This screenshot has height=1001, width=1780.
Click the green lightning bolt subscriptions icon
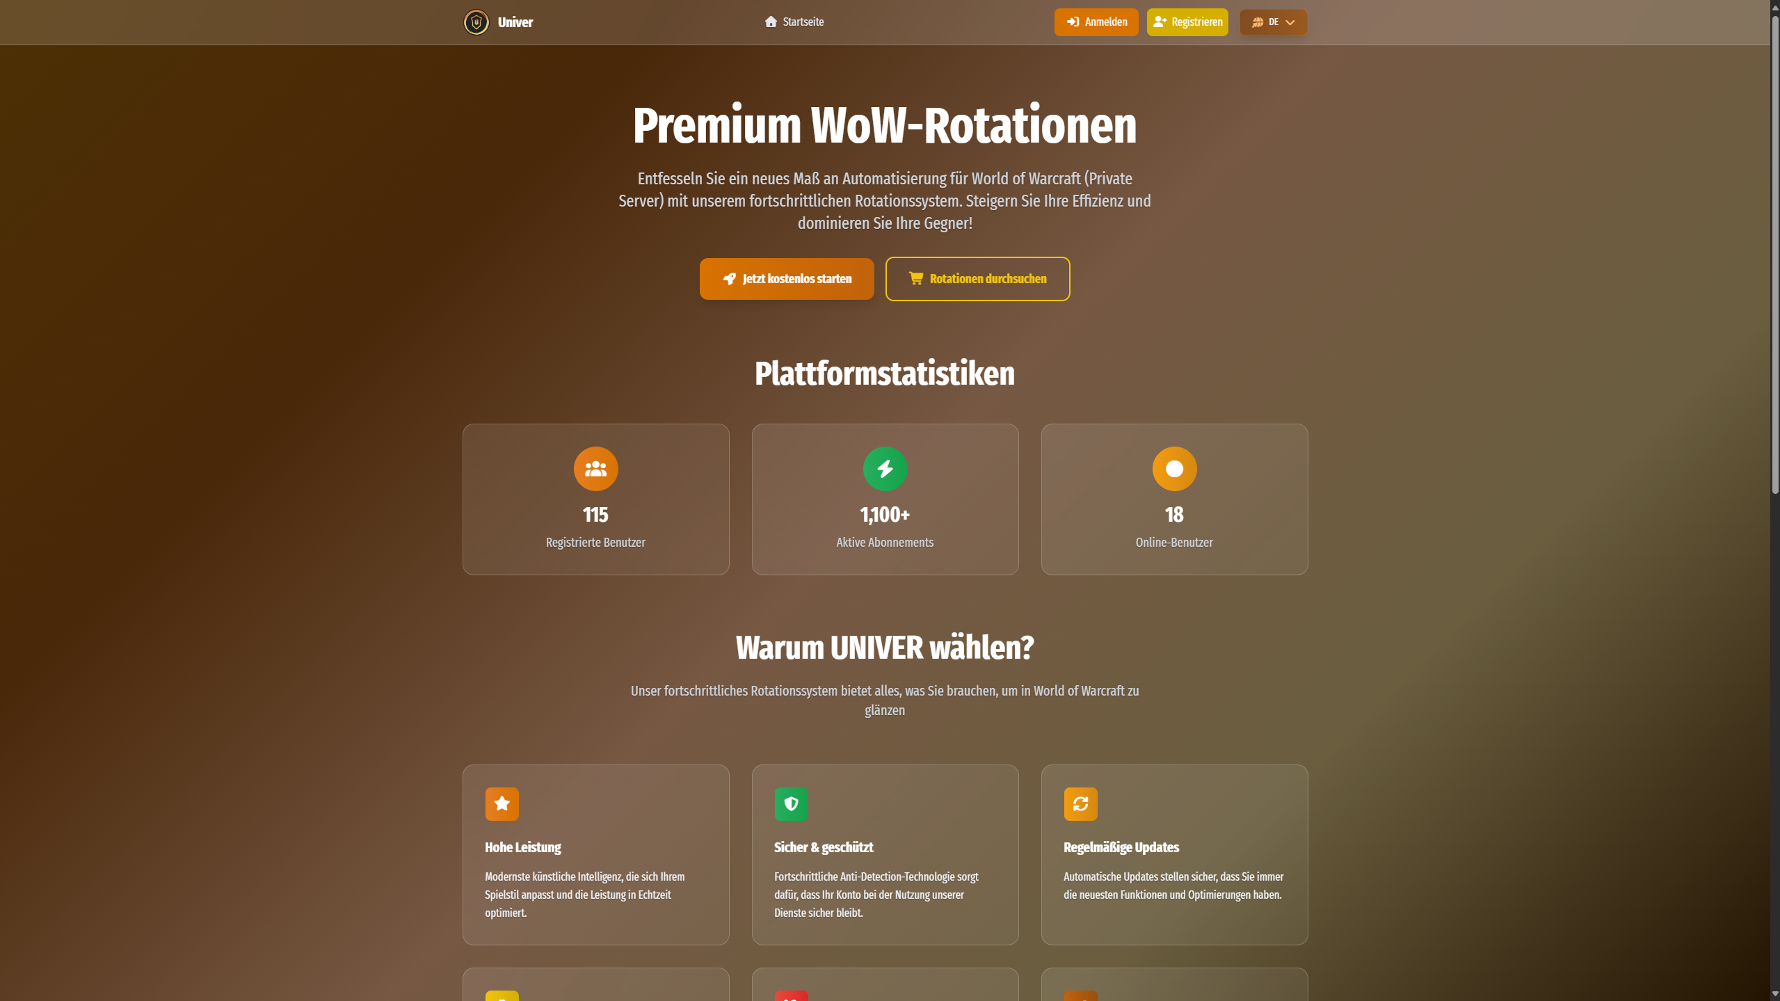point(885,468)
